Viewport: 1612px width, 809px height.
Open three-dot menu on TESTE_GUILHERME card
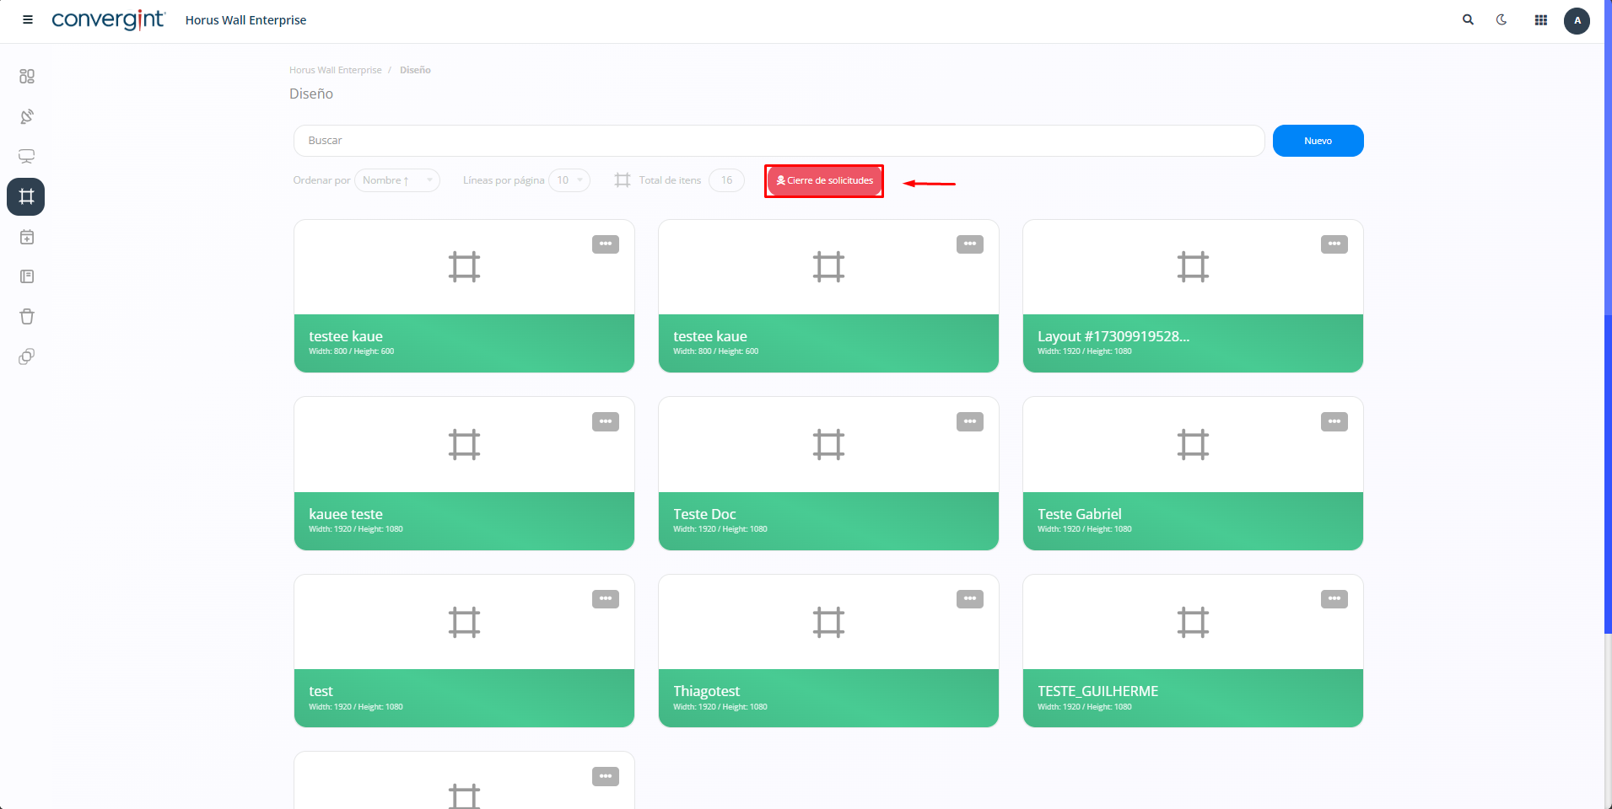tap(1334, 599)
